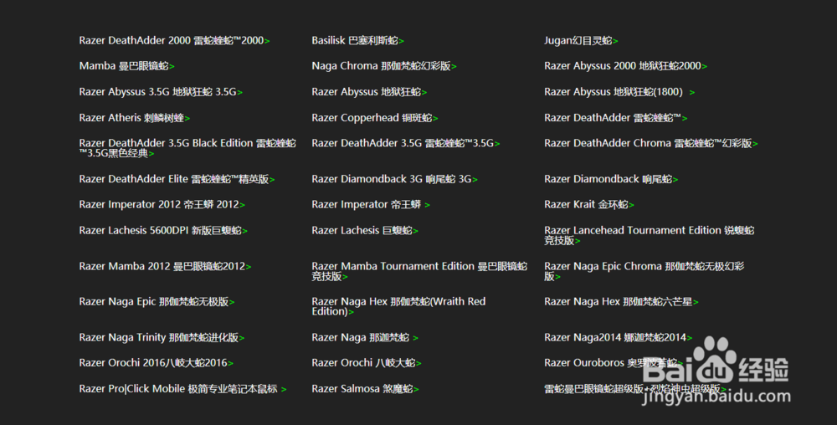Select Razer Naga Trinity 那伽梵蛇进化版

[x=162, y=337]
